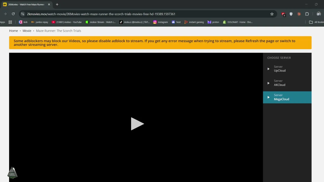Image resolution: width=324 pixels, height=182 pixels.
Task: Click the AKCloud server play triangle
Action: pos(269,83)
